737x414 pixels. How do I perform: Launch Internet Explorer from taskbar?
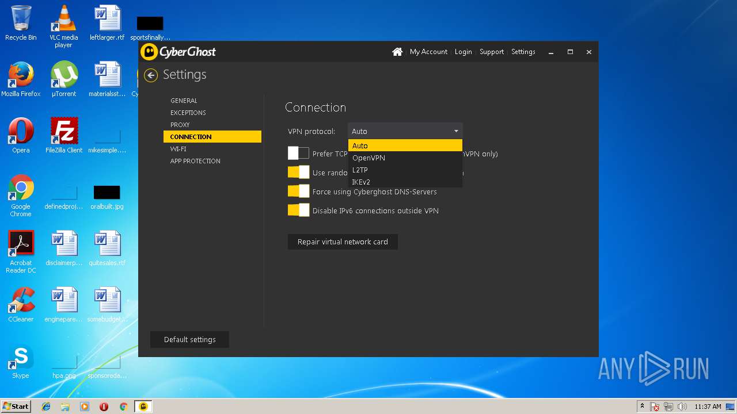(46, 407)
